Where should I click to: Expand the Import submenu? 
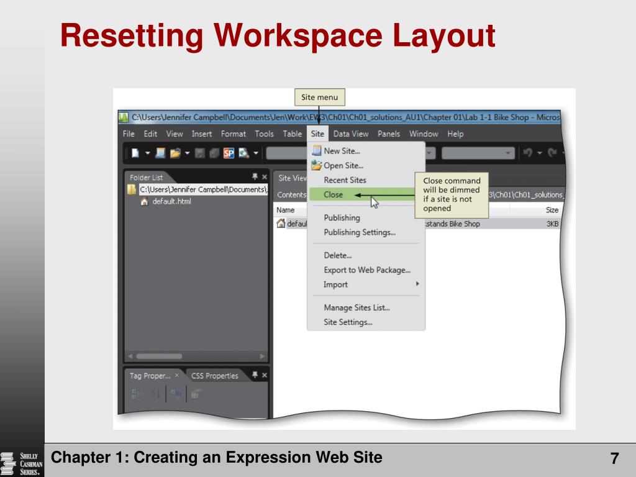tap(366, 284)
